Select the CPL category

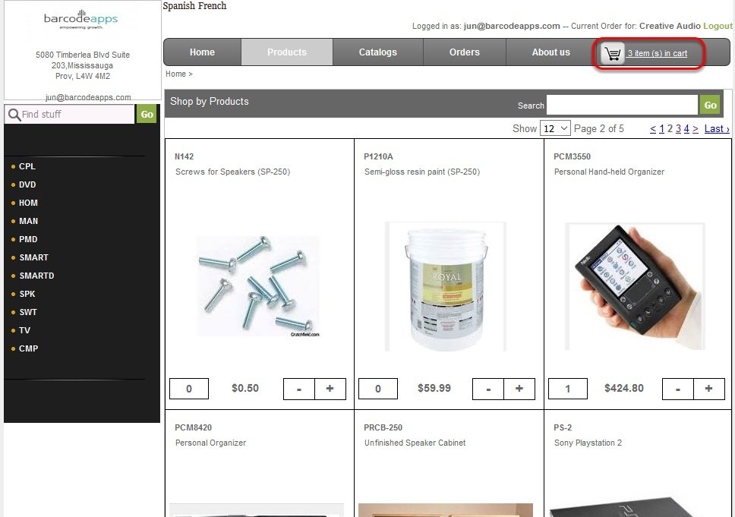click(27, 166)
